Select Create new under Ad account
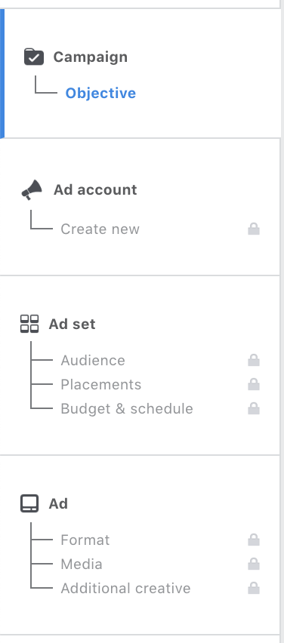Screen dimensions: 284x643 [x=100, y=229]
